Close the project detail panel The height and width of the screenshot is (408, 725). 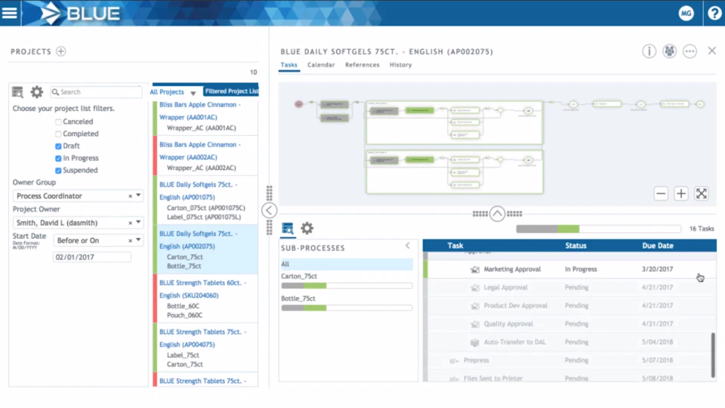[712, 51]
